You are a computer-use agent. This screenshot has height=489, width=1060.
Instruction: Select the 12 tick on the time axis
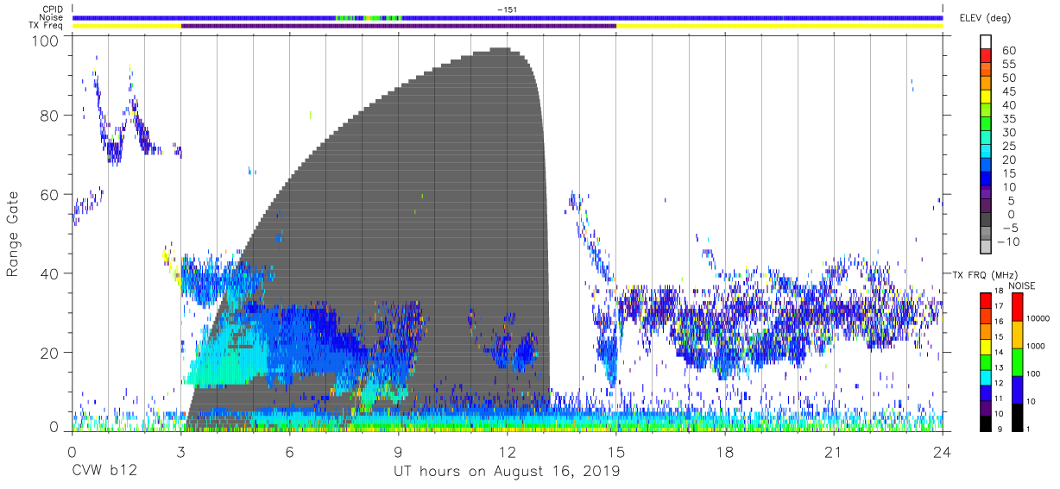[x=508, y=453]
